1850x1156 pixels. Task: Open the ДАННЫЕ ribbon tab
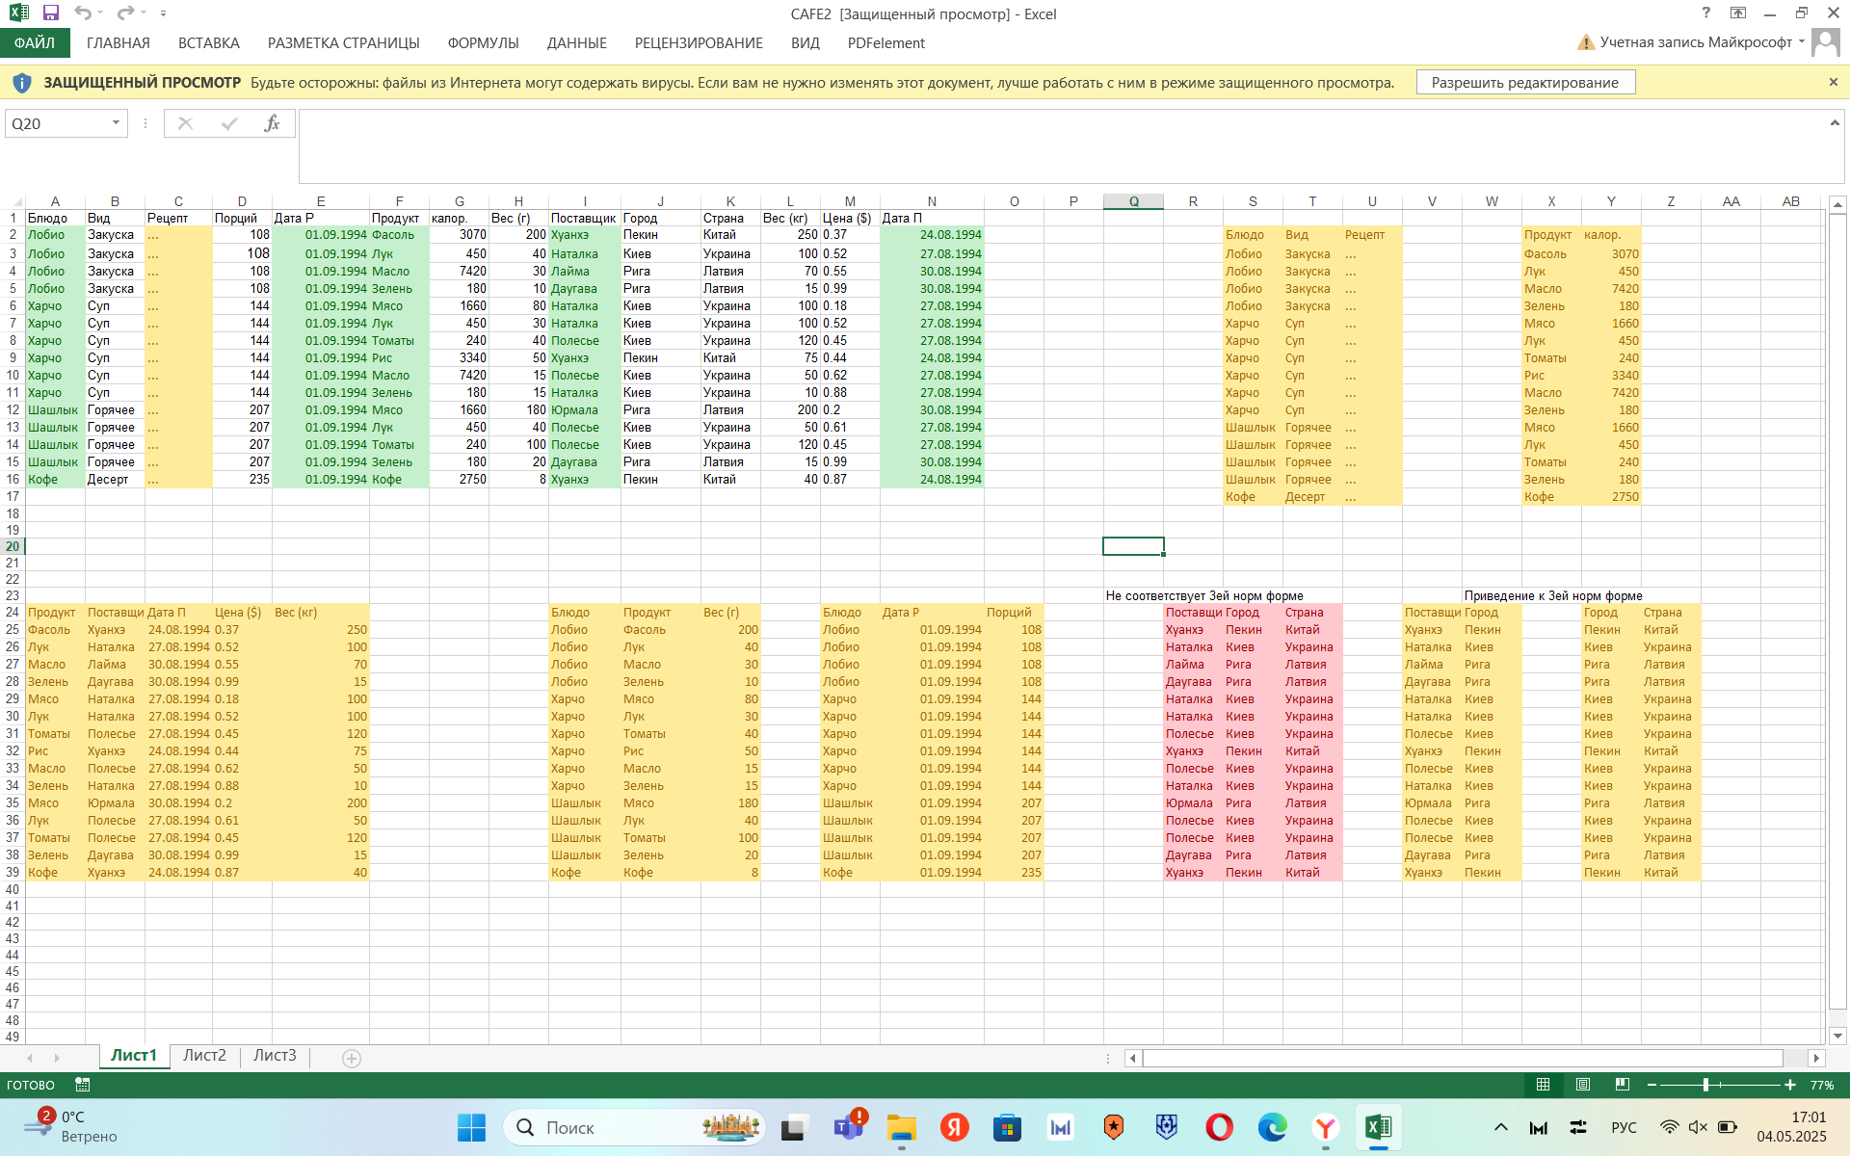(x=577, y=42)
